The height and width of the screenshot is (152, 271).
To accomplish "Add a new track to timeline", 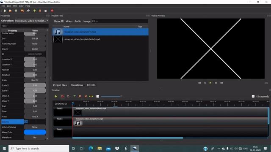I will coord(55,96).
